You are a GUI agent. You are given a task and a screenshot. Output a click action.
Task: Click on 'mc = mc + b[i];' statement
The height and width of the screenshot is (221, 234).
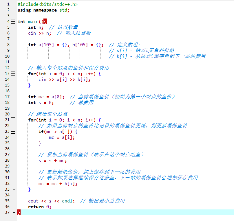58,184
